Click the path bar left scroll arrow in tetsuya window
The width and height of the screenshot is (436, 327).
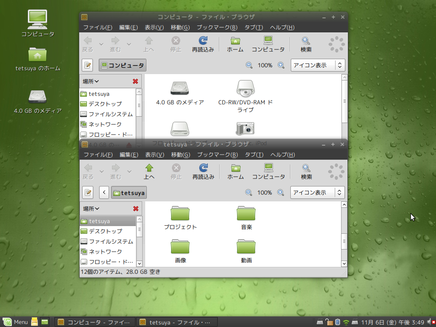[x=104, y=192]
